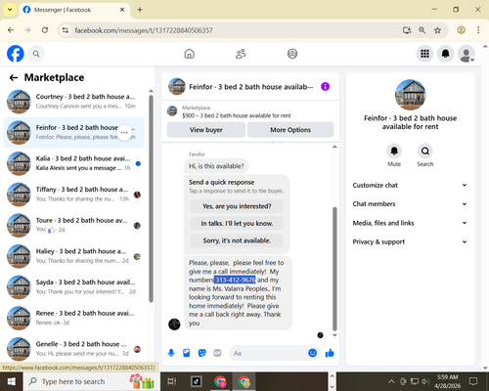The width and height of the screenshot is (489, 391).
Task: Open the three-dot options on Feinfor conversation
Action: coord(124,133)
